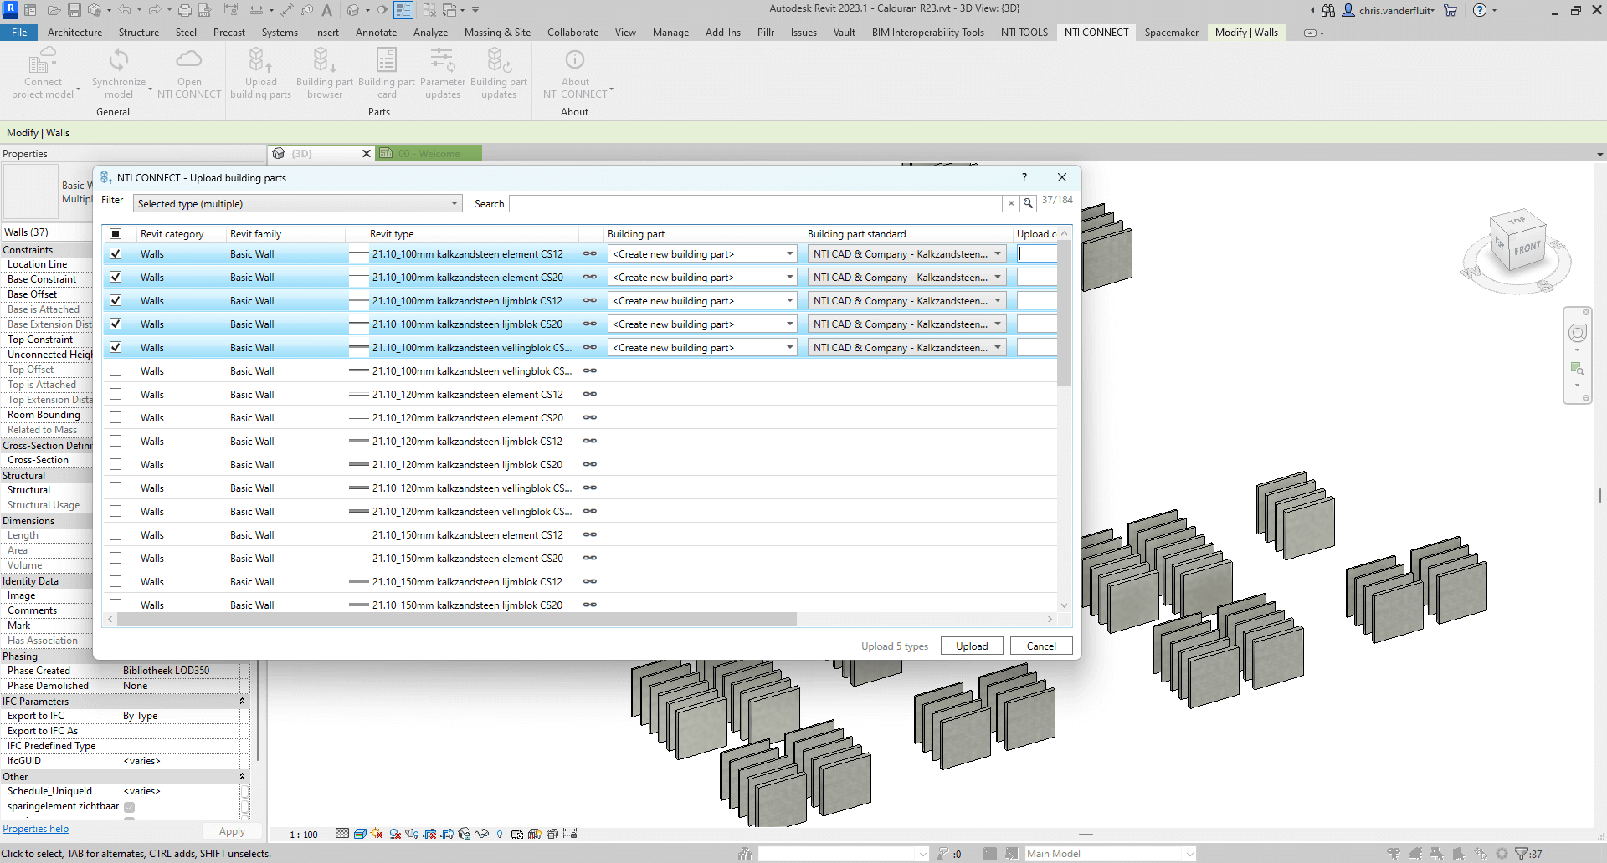The height and width of the screenshot is (863, 1607).
Task: Open the Structure ribbon tab
Action: point(139,33)
